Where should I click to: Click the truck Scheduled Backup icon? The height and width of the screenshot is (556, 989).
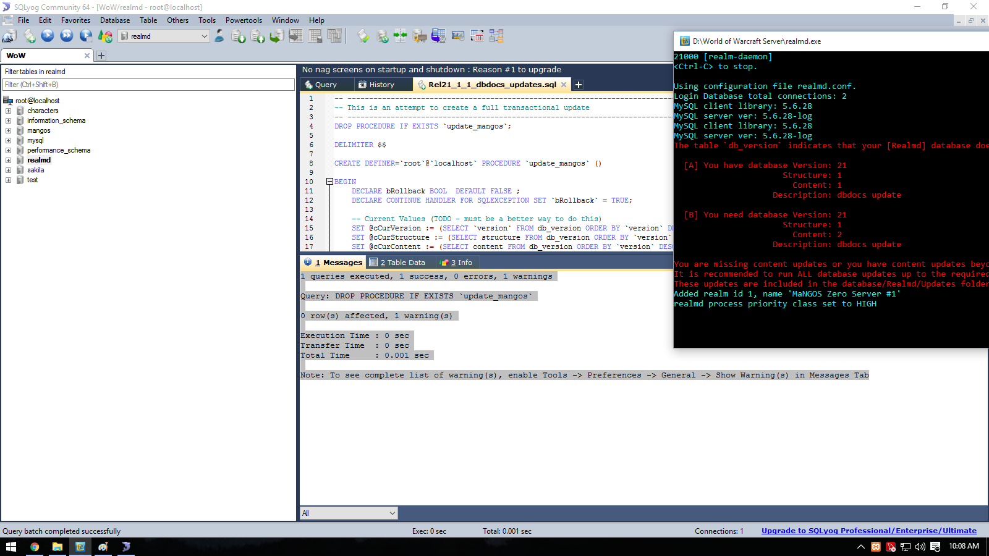click(420, 36)
